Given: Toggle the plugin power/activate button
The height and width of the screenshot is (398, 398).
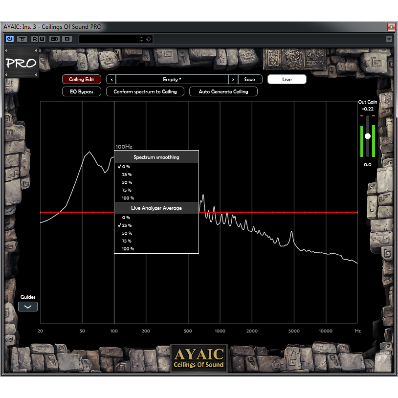Looking at the screenshot, I should click(x=10, y=39).
